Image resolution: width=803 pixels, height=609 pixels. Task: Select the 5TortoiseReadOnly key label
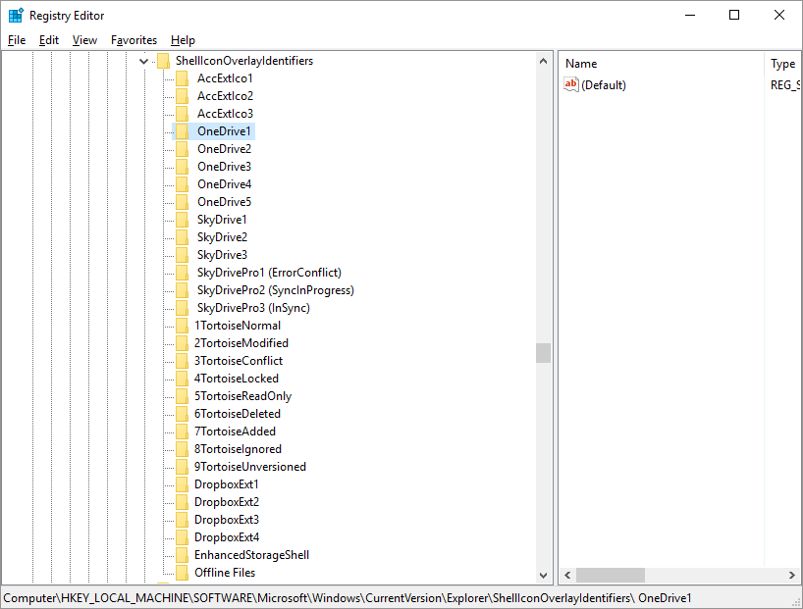[x=242, y=396]
